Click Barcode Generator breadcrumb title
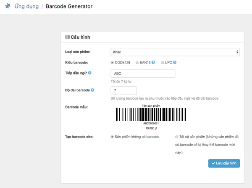 [69, 6]
